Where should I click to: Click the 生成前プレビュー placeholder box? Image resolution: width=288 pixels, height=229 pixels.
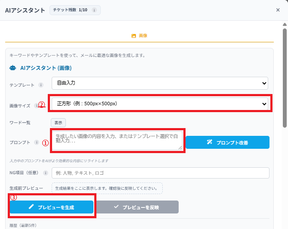pos(107,188)
